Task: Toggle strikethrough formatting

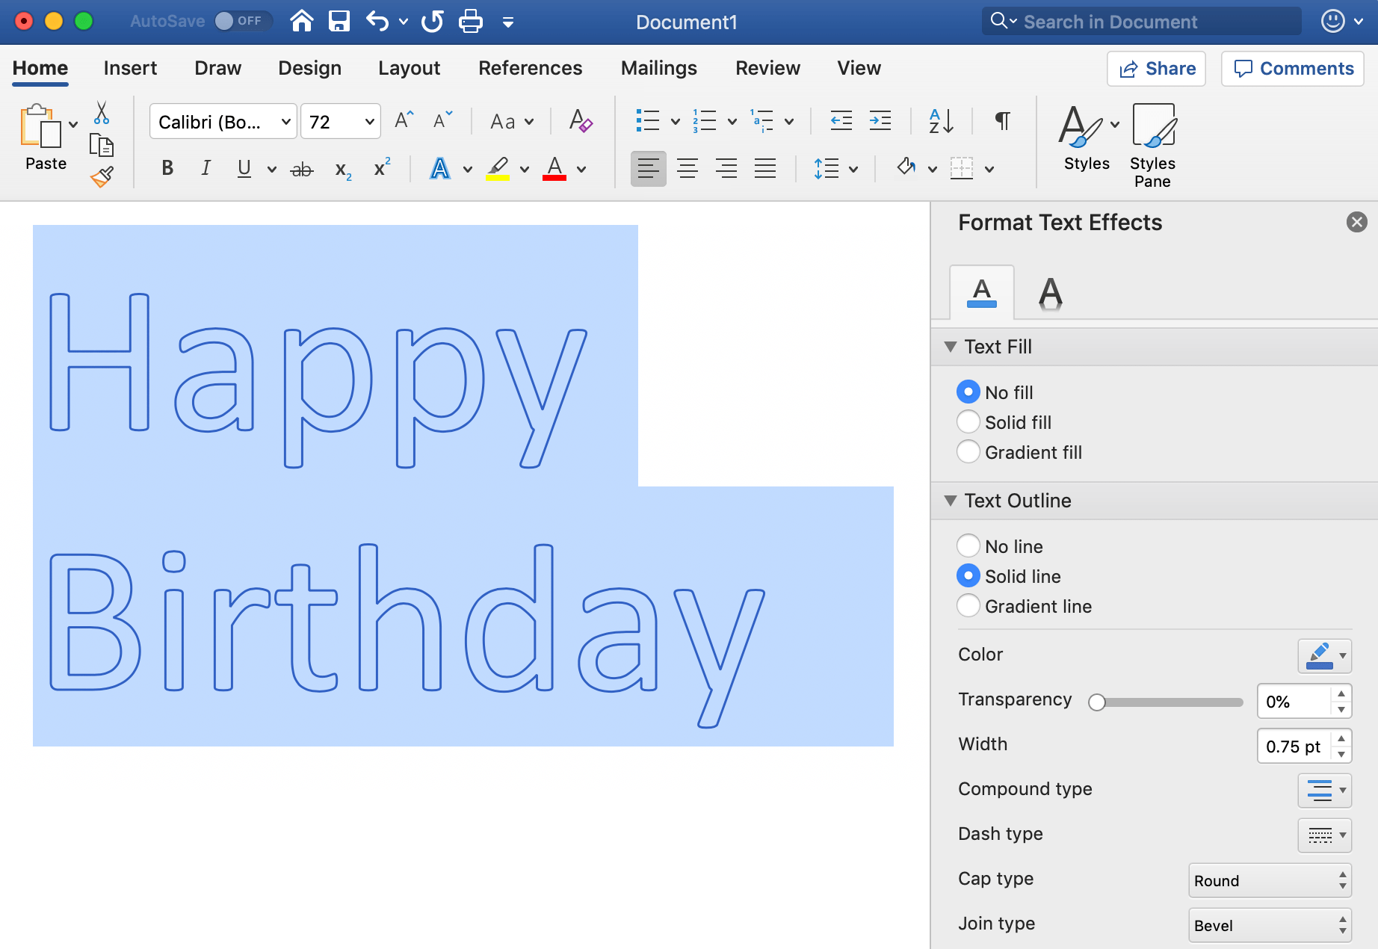Action: [x=302, y=167]
